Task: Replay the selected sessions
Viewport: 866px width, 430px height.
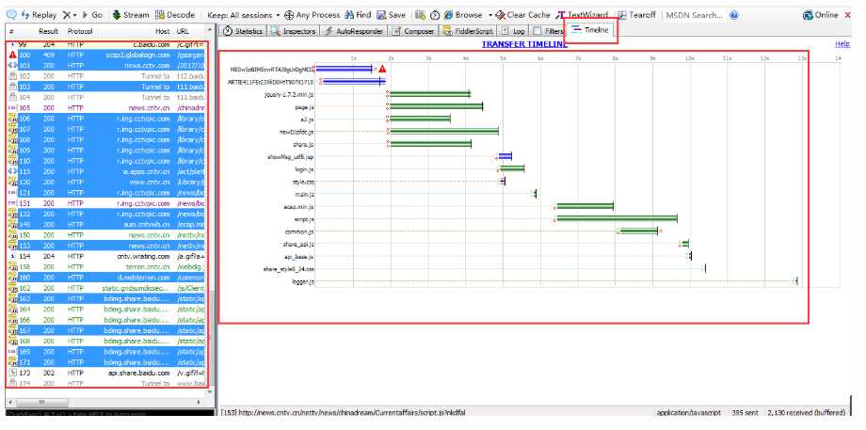Action: coord(38,15)
